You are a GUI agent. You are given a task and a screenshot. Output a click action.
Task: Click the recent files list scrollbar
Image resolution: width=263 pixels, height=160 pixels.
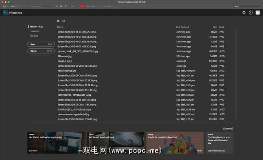coord(236,74)
